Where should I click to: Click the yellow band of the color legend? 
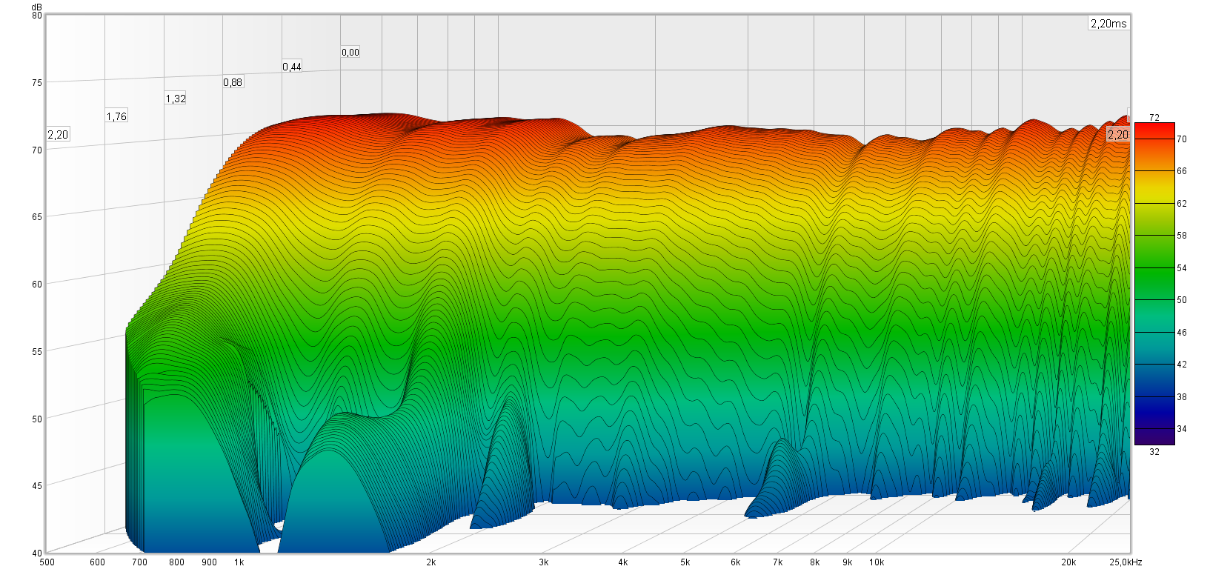[x=1154, y=193]
